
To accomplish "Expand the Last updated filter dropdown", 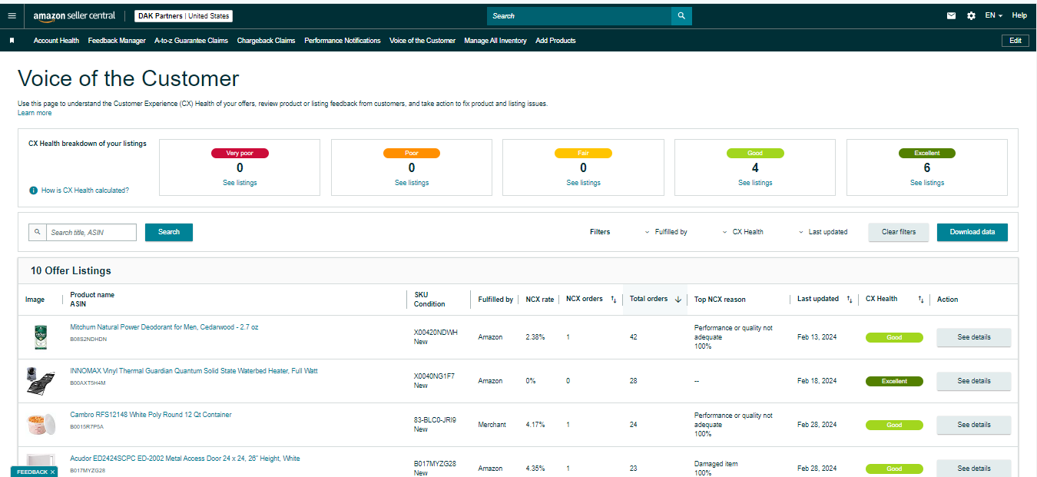I will click(823, 232).
